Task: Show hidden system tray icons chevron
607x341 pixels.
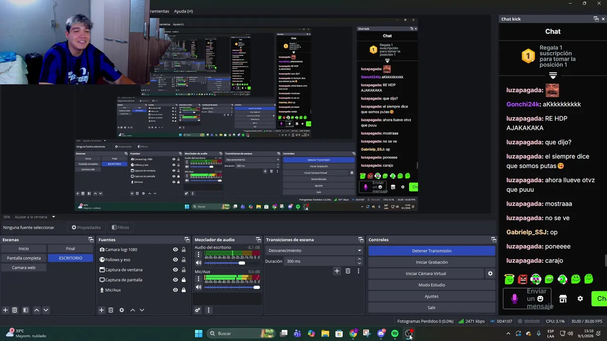Action: pos(508,333)
